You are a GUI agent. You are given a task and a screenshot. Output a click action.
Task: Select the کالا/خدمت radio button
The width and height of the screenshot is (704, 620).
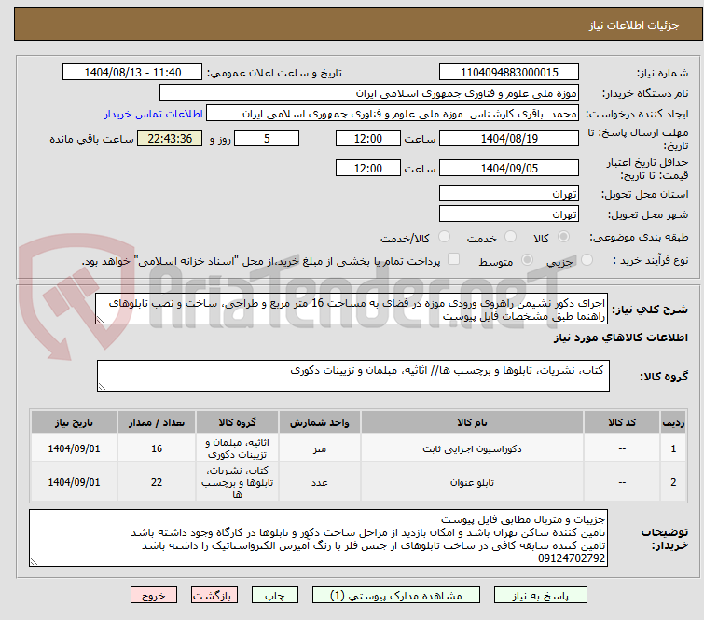tap(444, 237)
